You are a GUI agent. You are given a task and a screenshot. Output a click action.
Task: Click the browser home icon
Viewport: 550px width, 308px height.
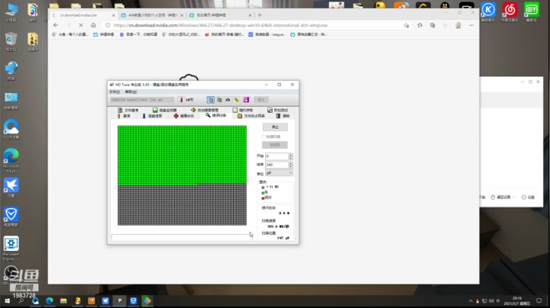coord(93,25)
